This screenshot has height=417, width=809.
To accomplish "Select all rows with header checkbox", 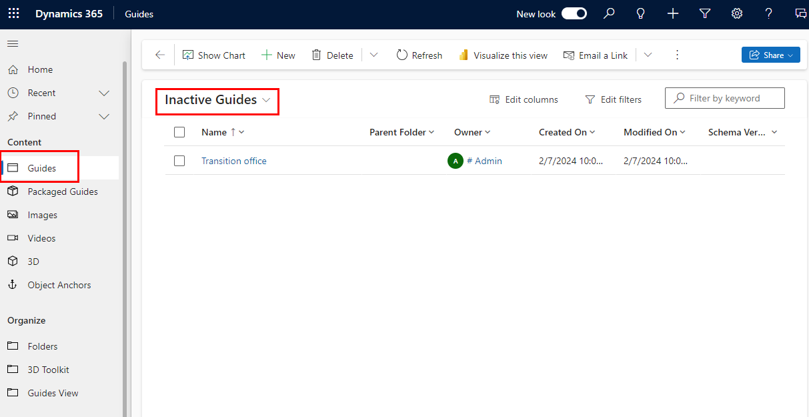I will pyautogui.click(x=179, y=131).
